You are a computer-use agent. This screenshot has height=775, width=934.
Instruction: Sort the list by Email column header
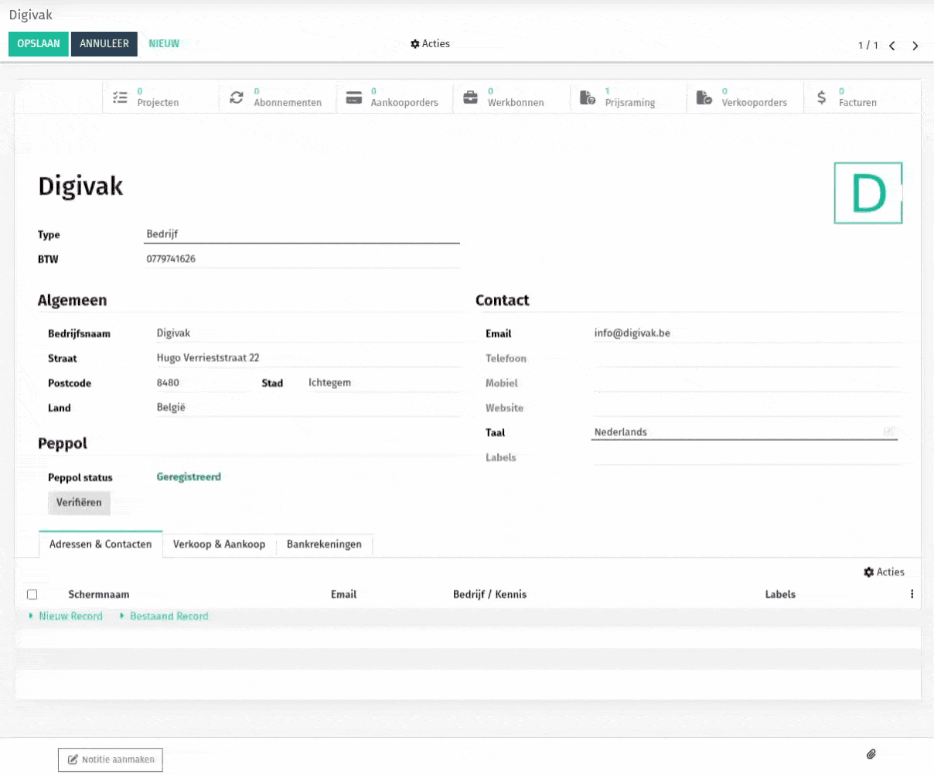click(x=343, y=595)
